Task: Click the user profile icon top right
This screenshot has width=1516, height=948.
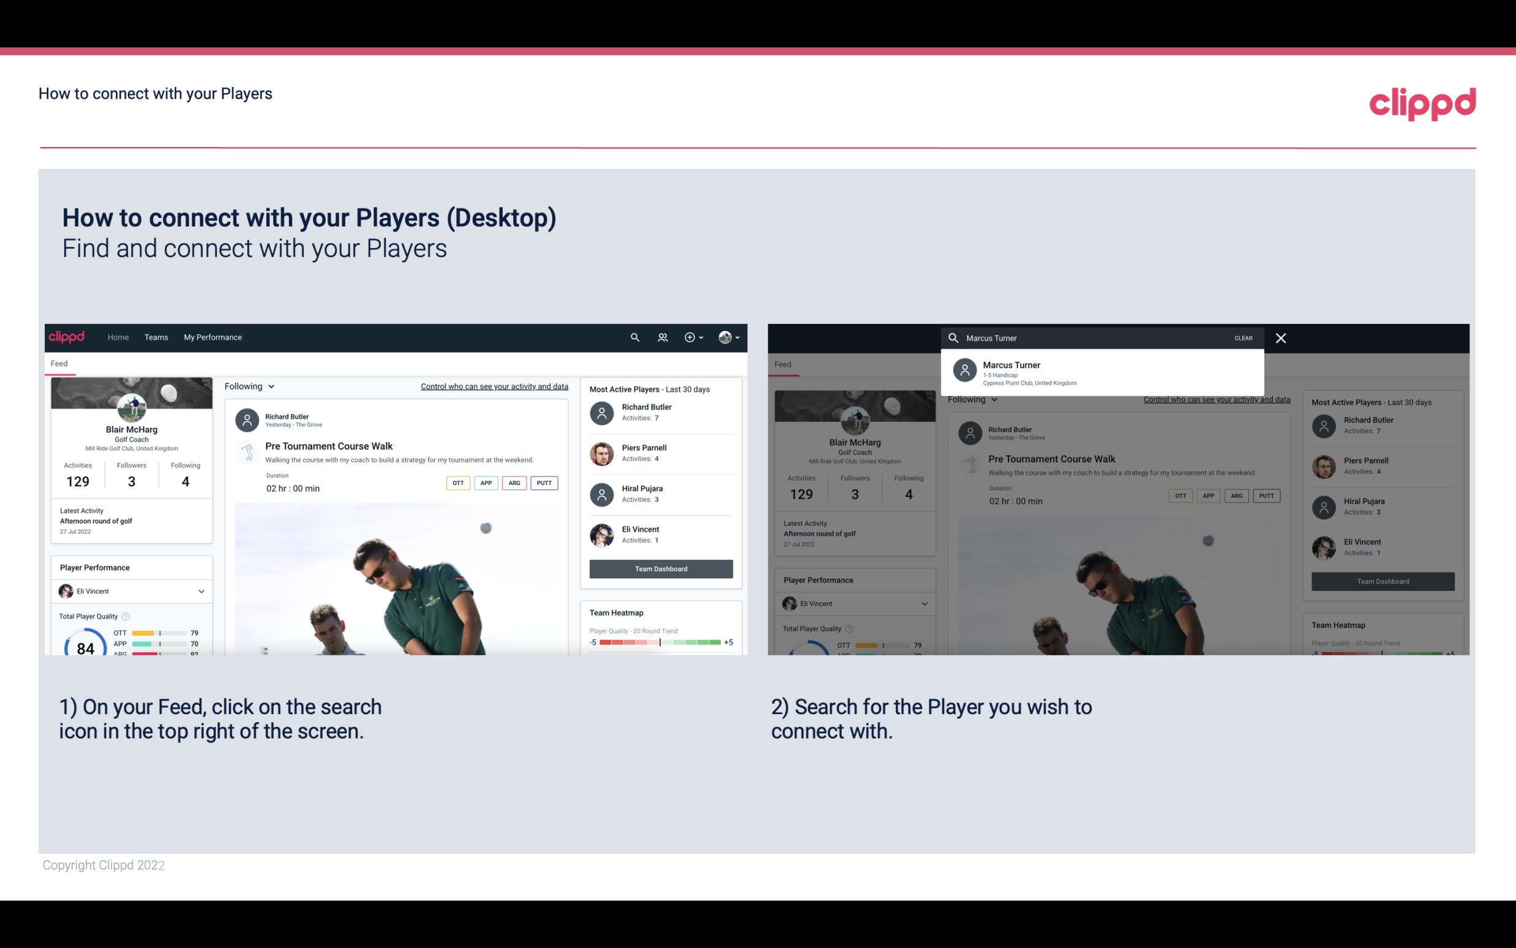Action: pyautogui.click(x=725, y=336)
